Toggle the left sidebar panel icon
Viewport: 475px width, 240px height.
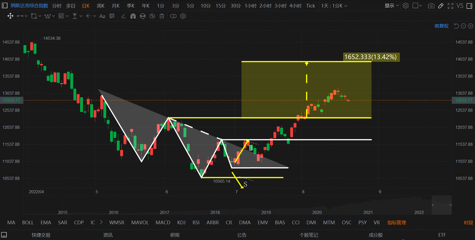(4, 6)
